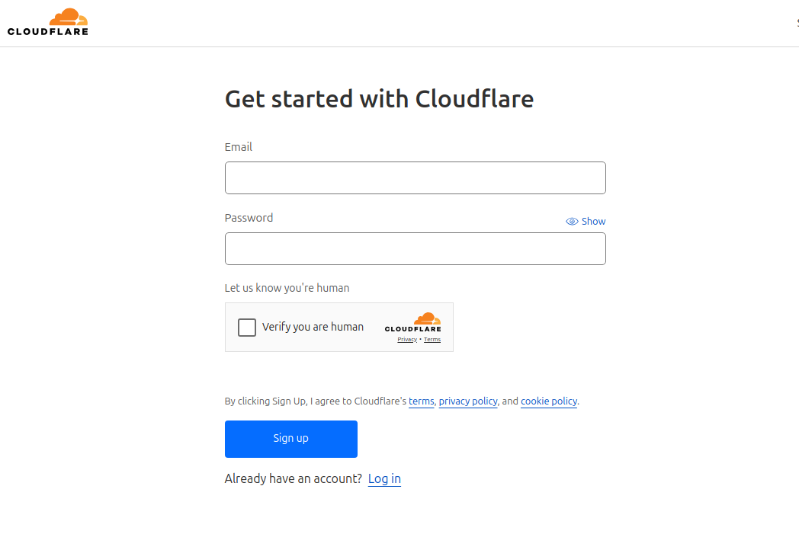Click the Privacy link in the verification widget

pos(407,340)
